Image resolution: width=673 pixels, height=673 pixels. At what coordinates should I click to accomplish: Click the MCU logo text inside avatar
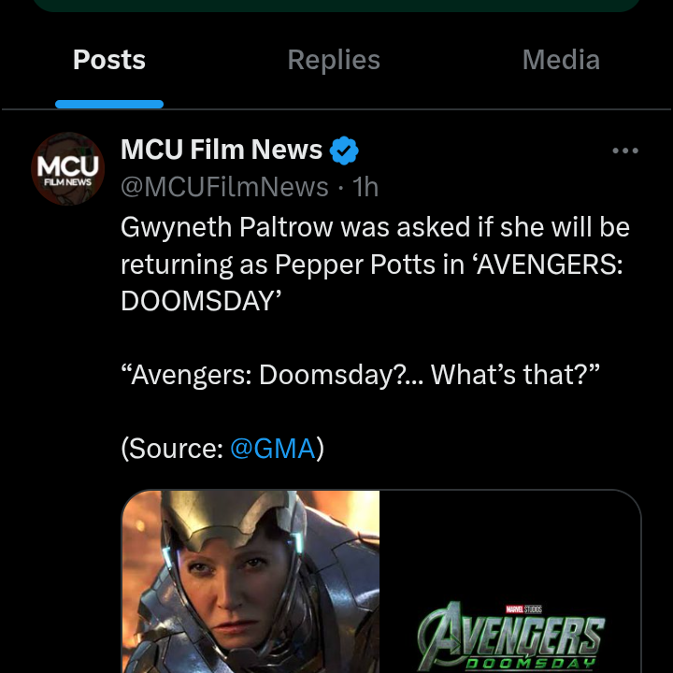68,166
